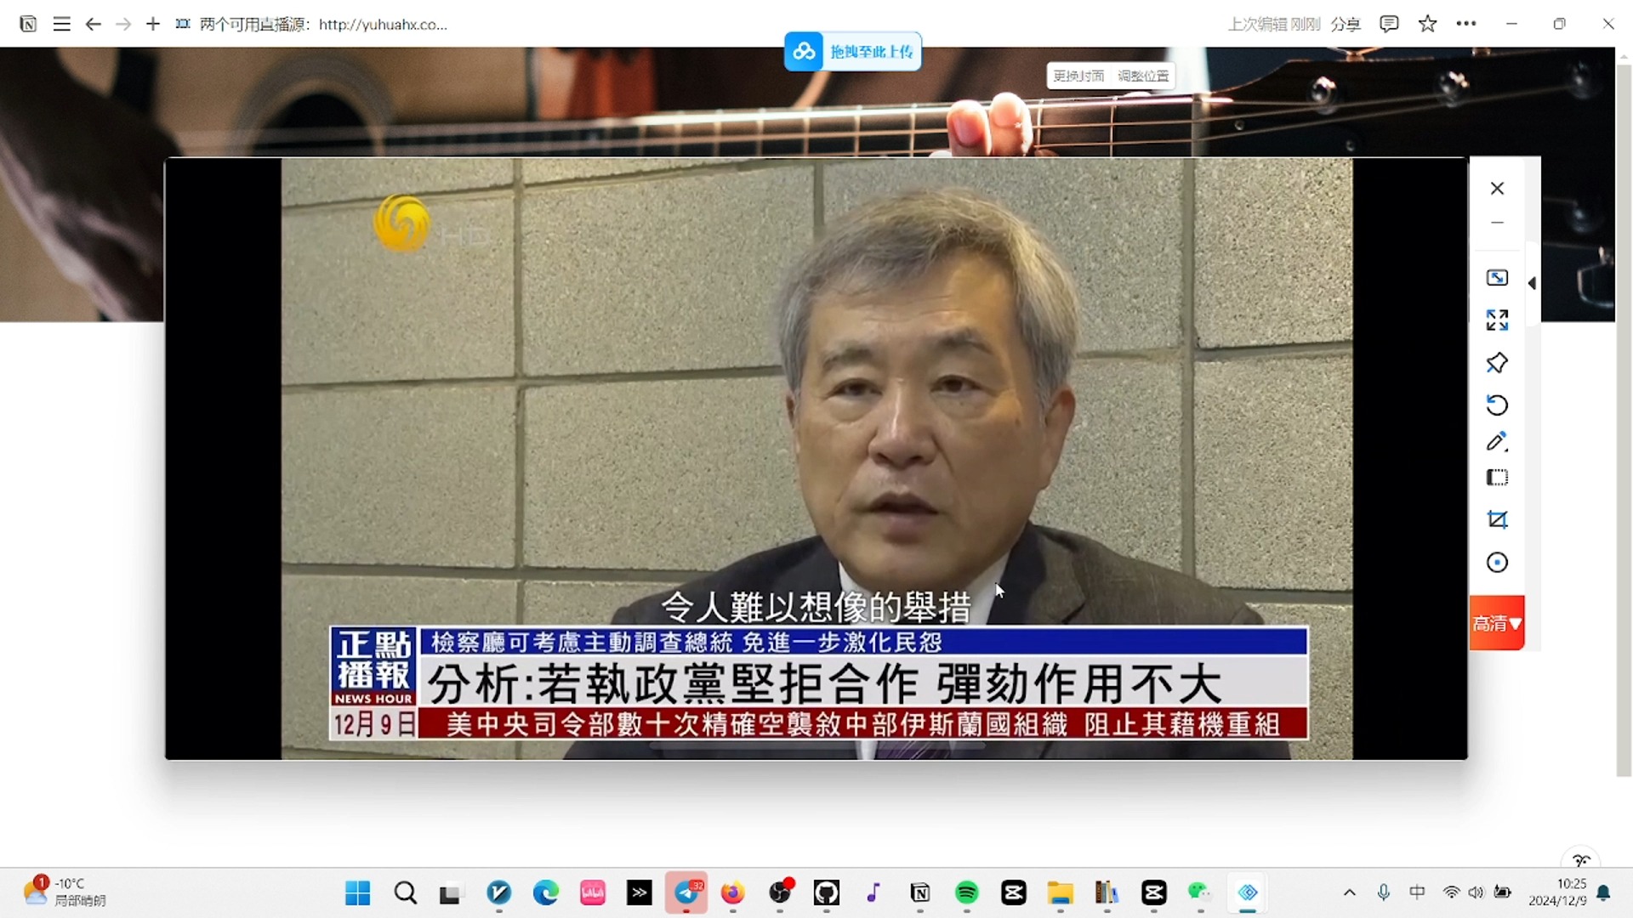1633x918 pixels.
Task: Click the rotate/refresh arrow icon
Action: [1497, 405]
